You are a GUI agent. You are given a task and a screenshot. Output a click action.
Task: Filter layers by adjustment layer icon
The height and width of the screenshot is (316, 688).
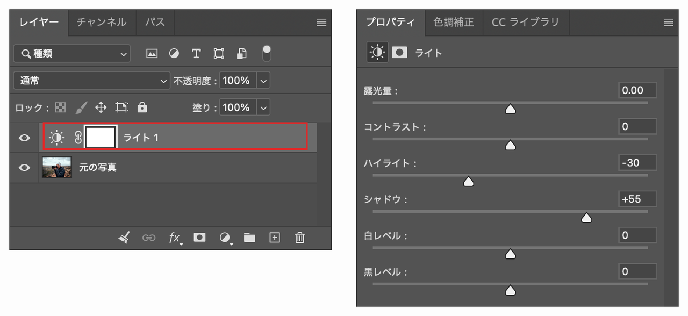(x=174, y=54)
